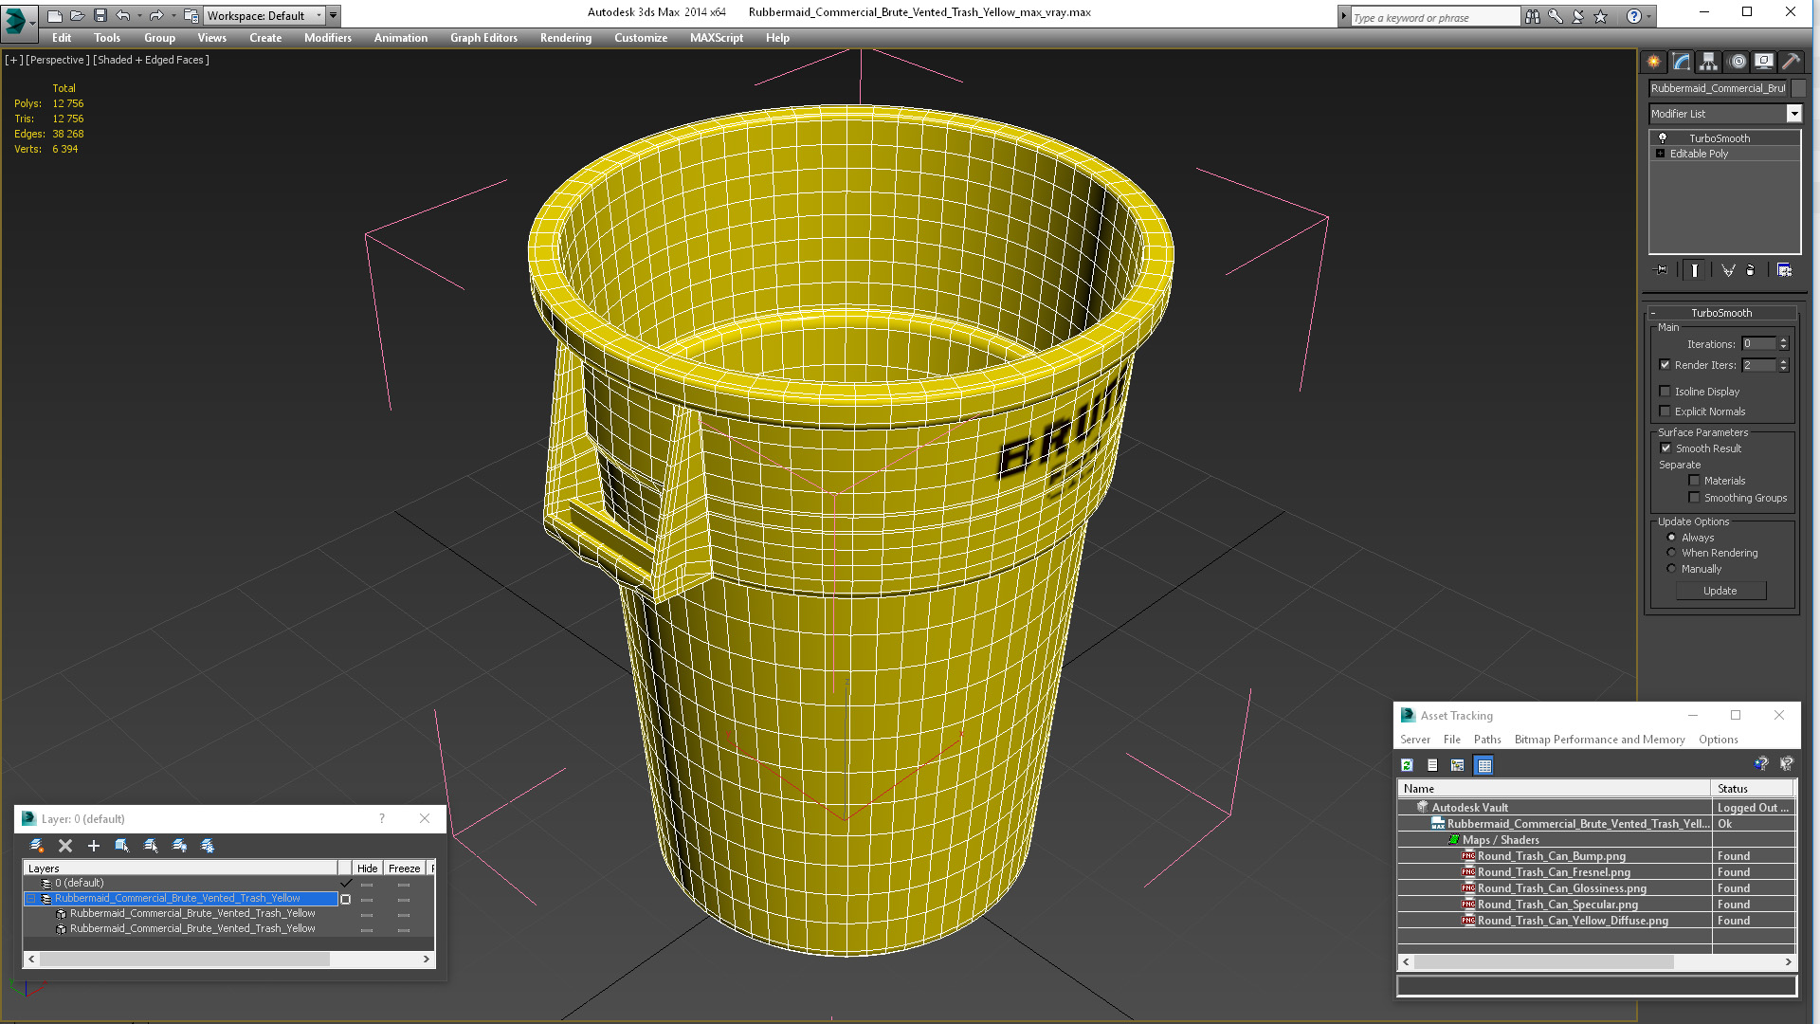Enable Separate by Materials checkbox
Screen dimensions: 1820x1024
(x=1694, y=481)
